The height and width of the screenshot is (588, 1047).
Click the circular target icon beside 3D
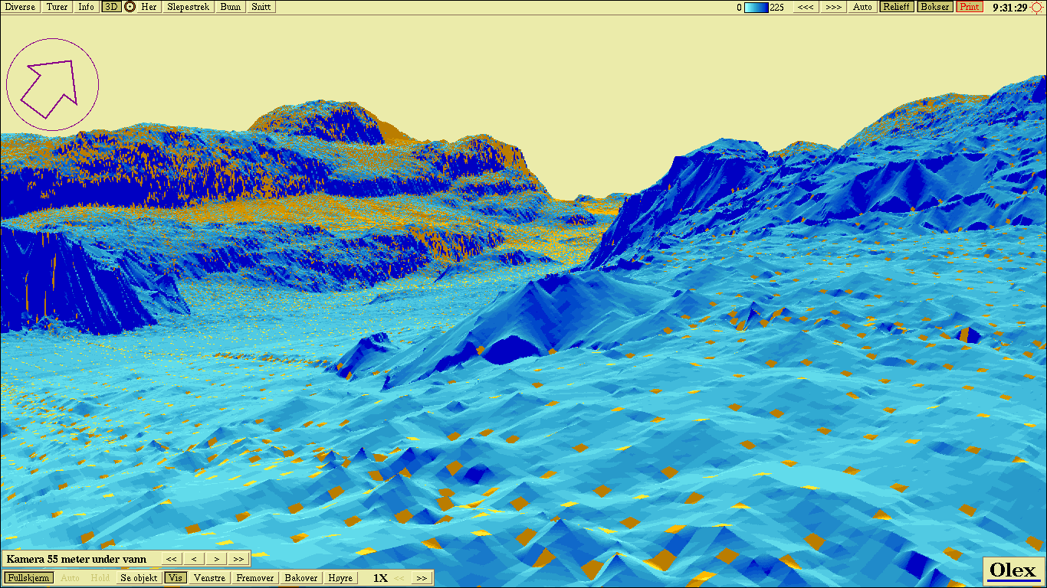(130, 7)
